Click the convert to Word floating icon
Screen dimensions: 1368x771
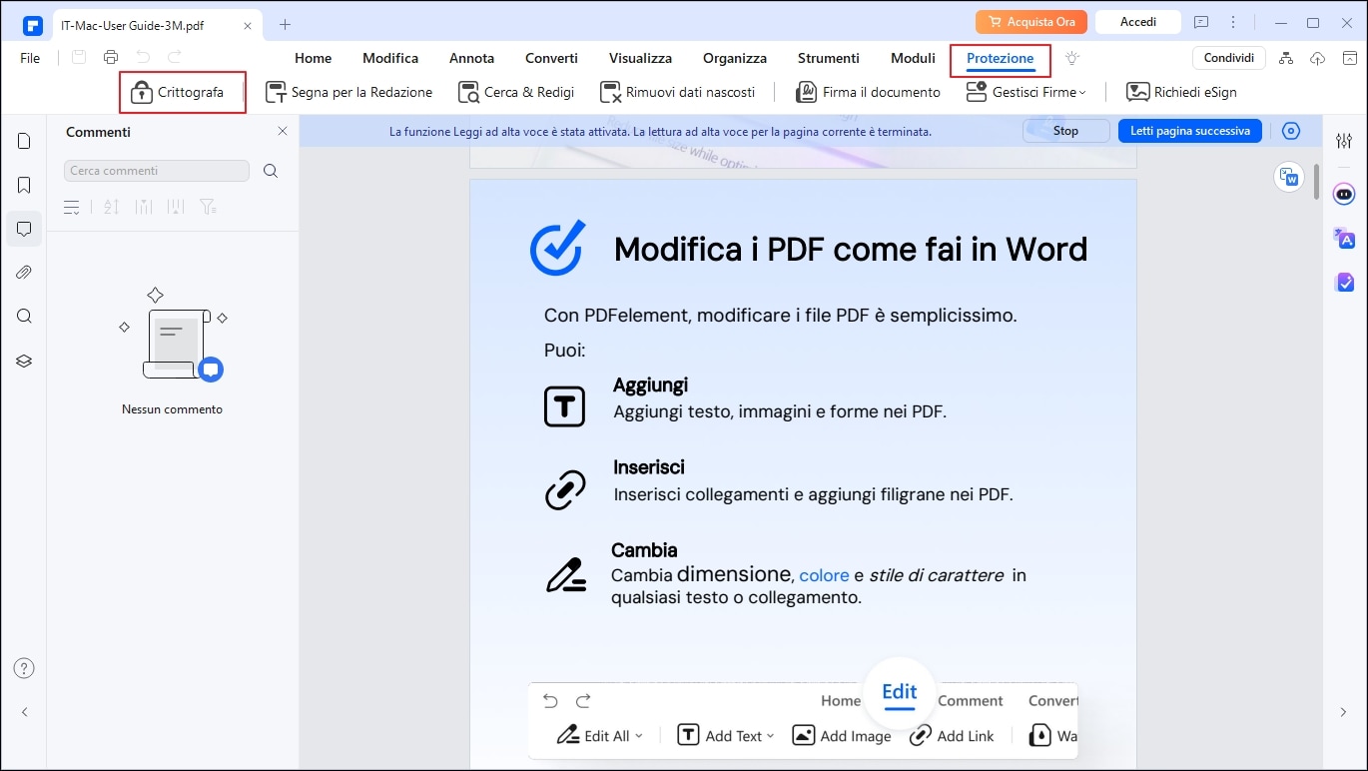point(1290,177)
